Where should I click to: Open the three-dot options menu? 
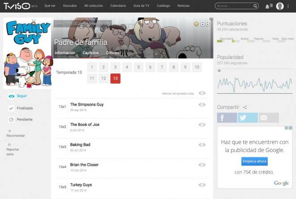pyautogui.click(x=288, y=6)
